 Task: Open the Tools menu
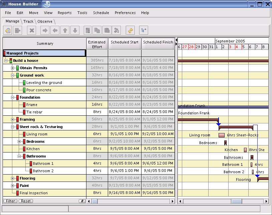[82, 13]
